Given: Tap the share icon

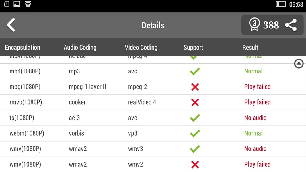Looking at the screenshot, I should click(291, 25).
